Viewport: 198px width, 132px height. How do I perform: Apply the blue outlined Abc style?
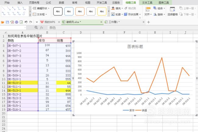coord(69,11)
